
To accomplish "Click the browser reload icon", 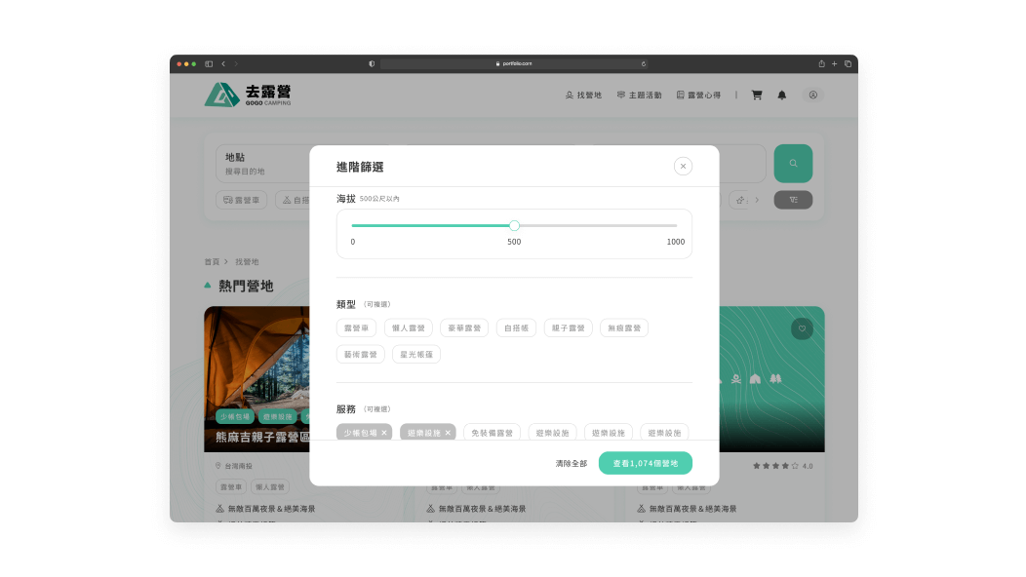I will coord(644,63).
